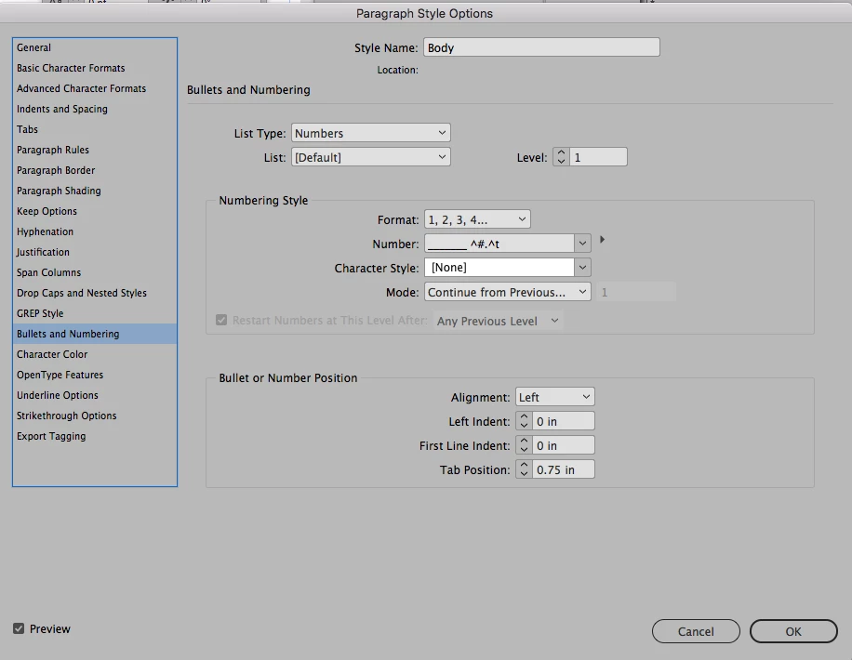Open Paragraph Shading settings
Viewport: 852px width, 660px height.
coord(95,191)
